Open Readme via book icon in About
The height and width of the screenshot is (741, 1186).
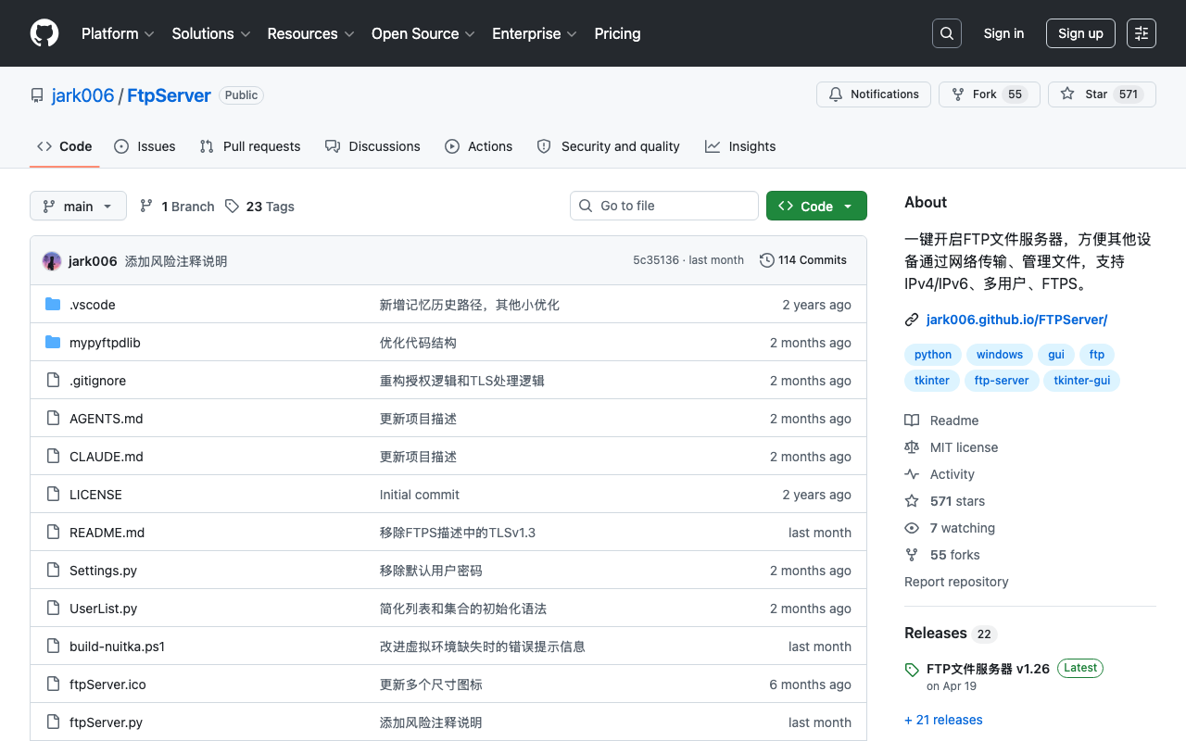tap(912, 421)
